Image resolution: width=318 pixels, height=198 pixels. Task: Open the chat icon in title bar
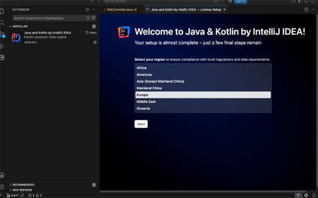click(216, 1)
